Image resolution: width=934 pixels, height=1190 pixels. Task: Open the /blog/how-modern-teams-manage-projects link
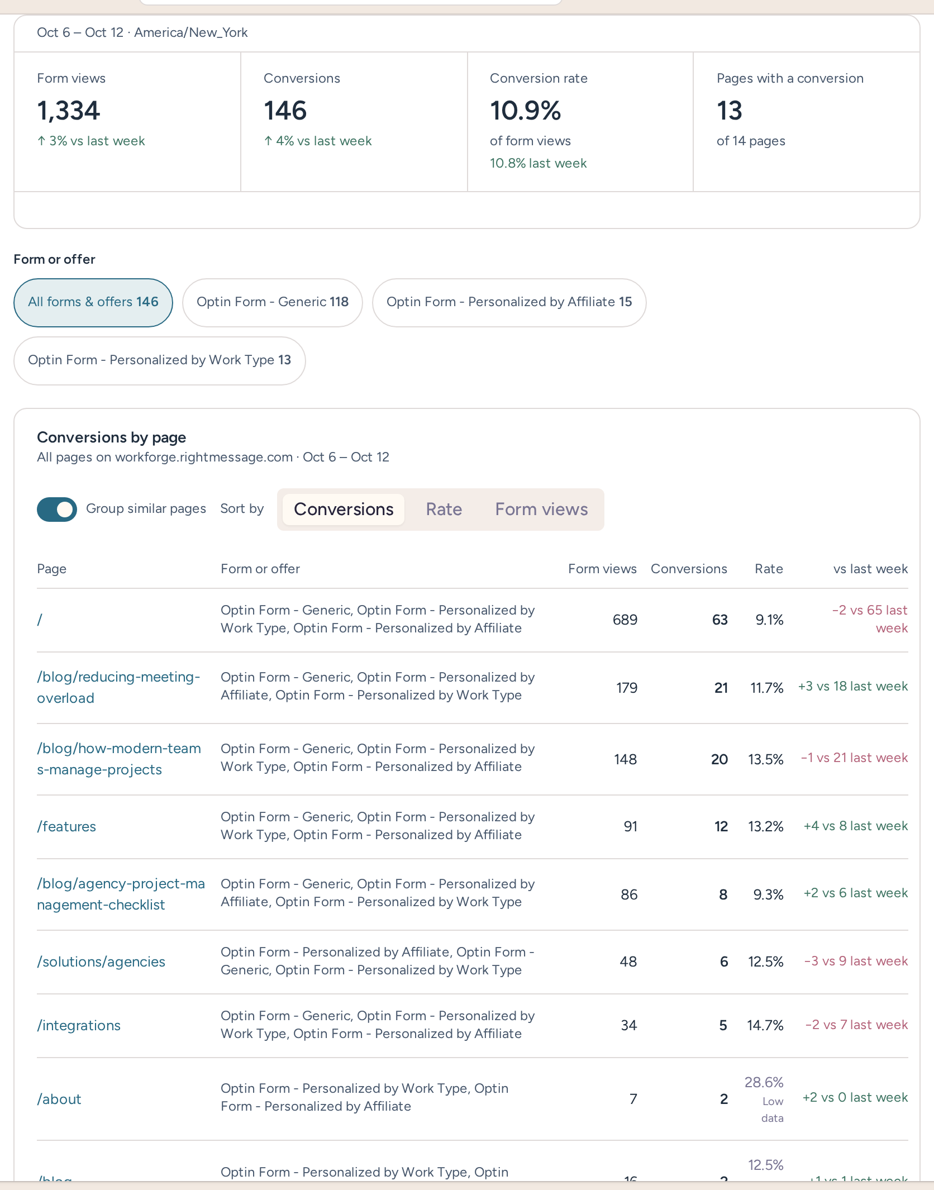pyautogui.click(x=119, y=759)
